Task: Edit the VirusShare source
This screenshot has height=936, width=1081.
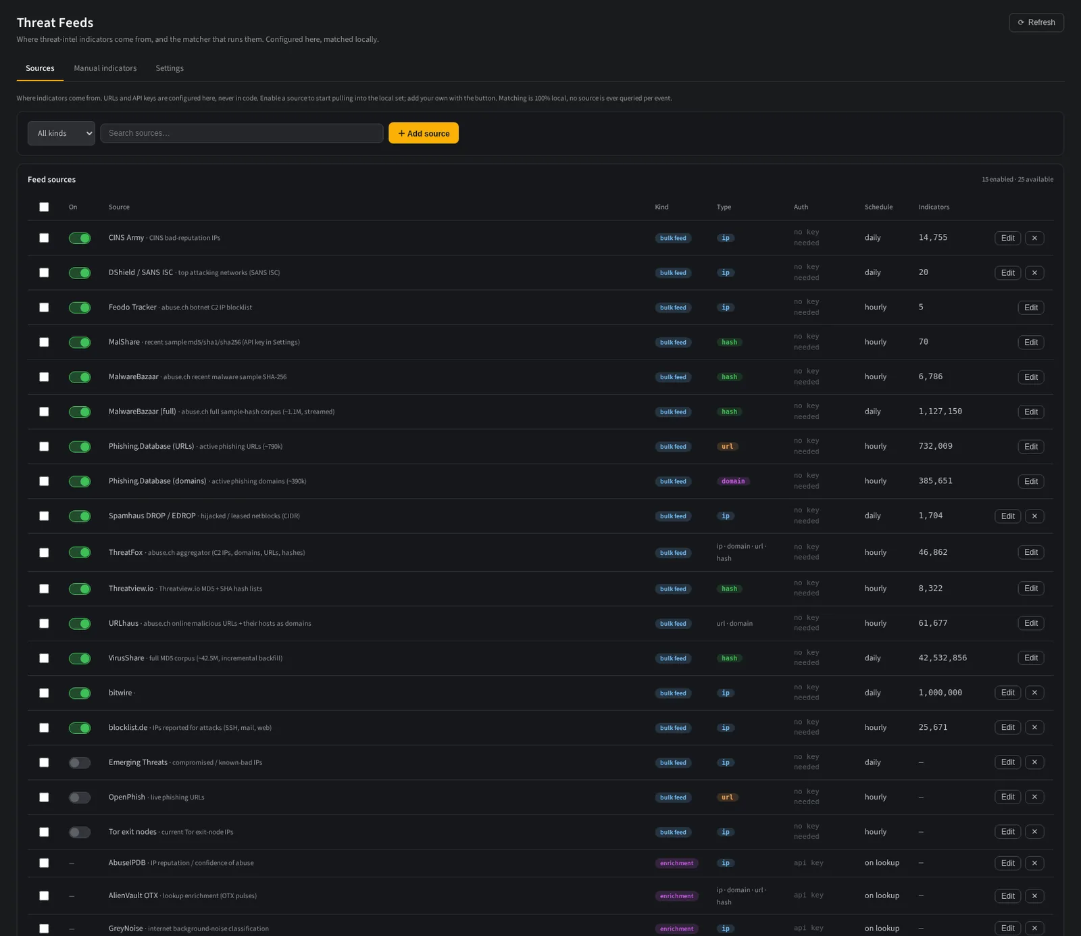Action: click(1030, 658)
